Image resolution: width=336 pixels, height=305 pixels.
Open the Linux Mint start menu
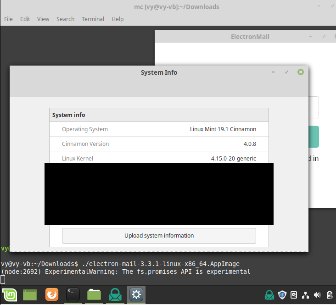pos(10,295)
